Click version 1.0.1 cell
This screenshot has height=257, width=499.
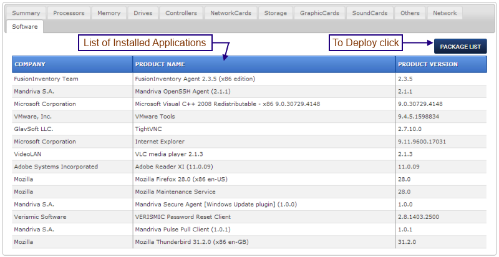(x=441, y=230)
